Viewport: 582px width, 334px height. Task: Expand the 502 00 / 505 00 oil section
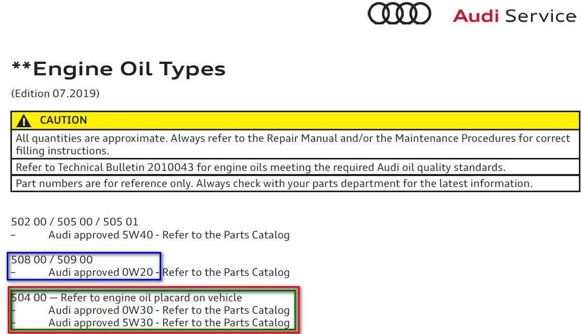[x=74, y=222]
